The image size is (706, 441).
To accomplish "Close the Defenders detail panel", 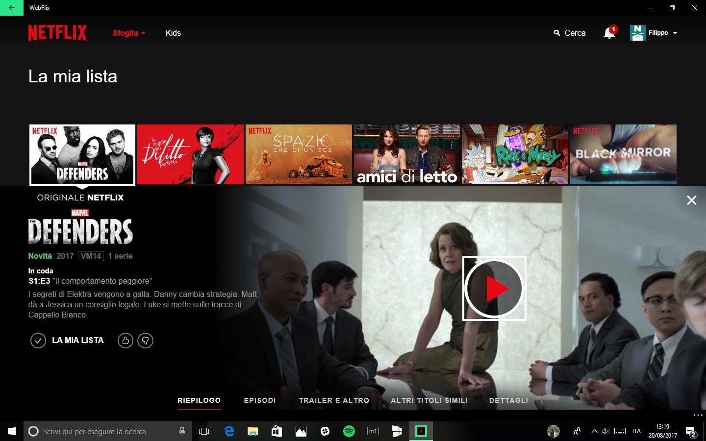I will (691, 200).
